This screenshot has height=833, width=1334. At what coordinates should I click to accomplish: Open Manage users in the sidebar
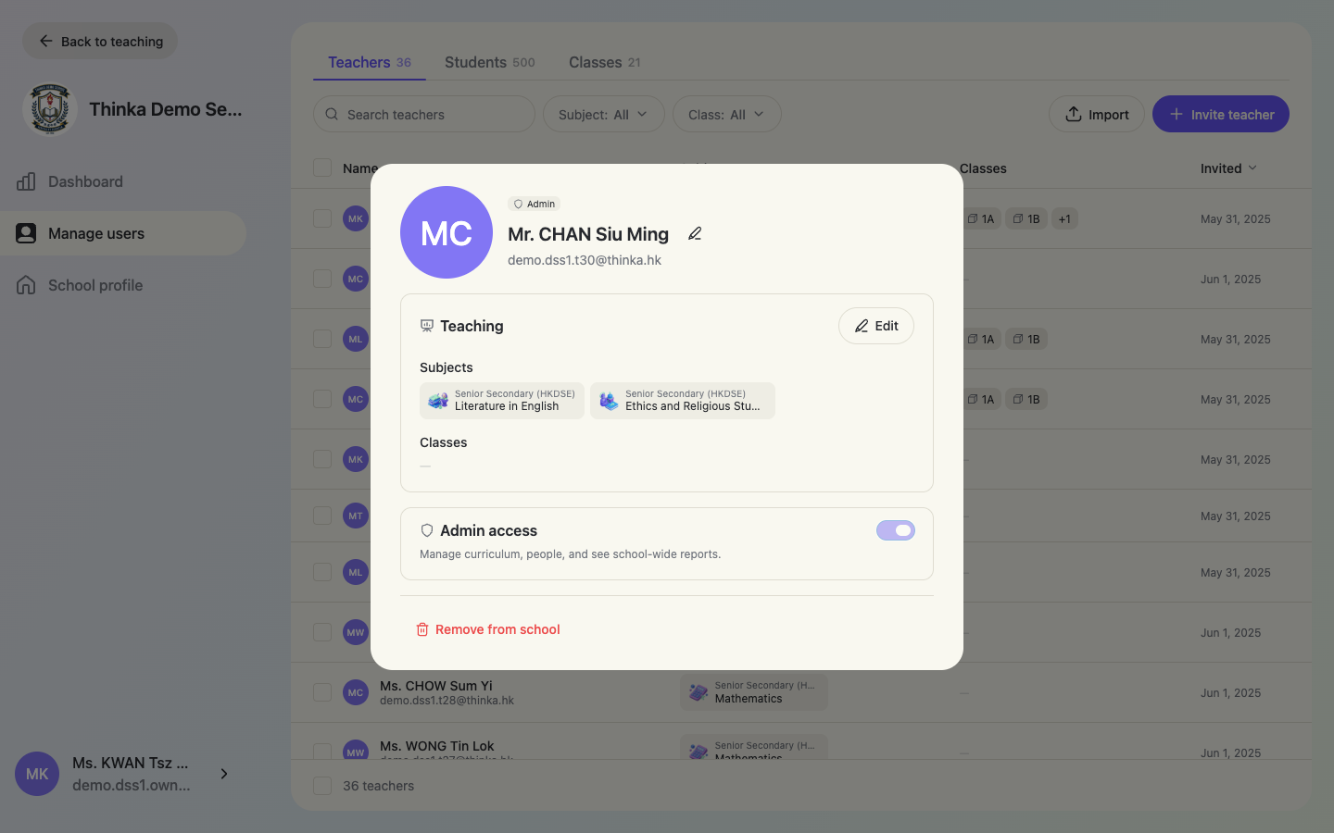point(123,233)
